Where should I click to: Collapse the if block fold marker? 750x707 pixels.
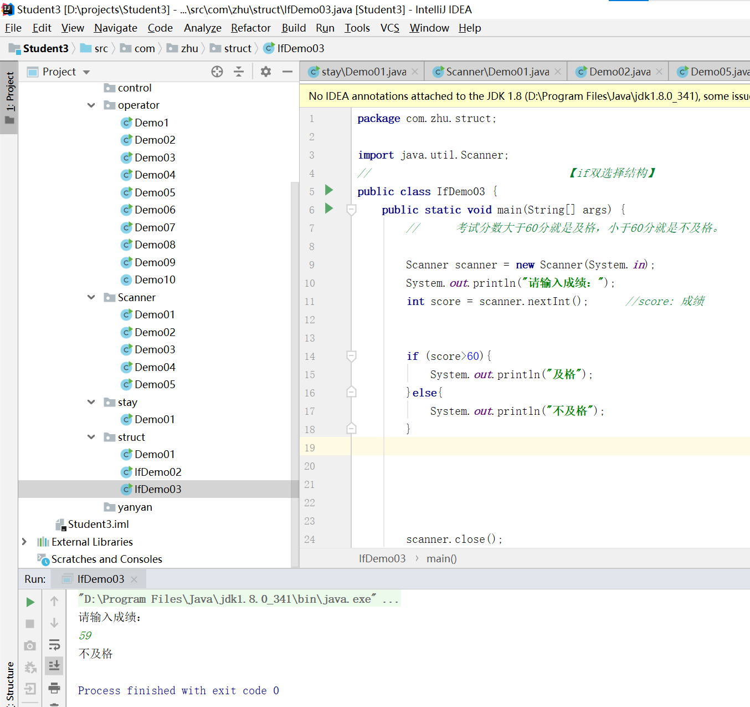point(351,355)
